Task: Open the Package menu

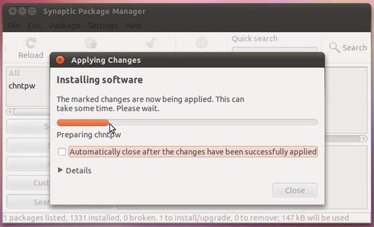Action: click(x=65, y=25)
